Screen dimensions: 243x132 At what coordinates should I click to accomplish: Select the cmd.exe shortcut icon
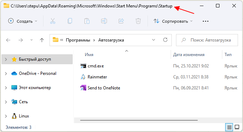click(83, 66)
